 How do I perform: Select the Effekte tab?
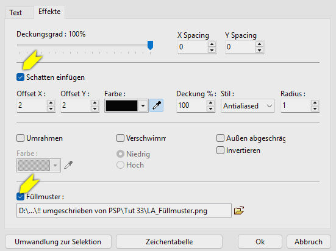click(x=49, y=12)
